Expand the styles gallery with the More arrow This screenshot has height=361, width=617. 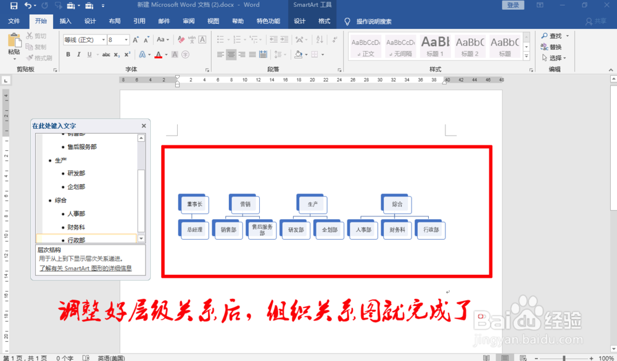coord(526,57)
